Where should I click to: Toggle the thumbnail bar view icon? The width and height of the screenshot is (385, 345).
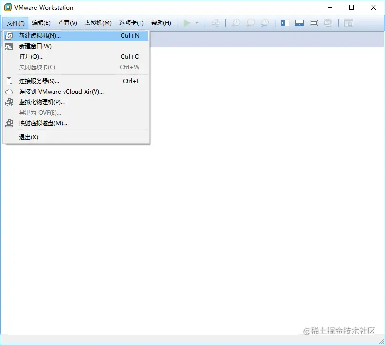299,23
